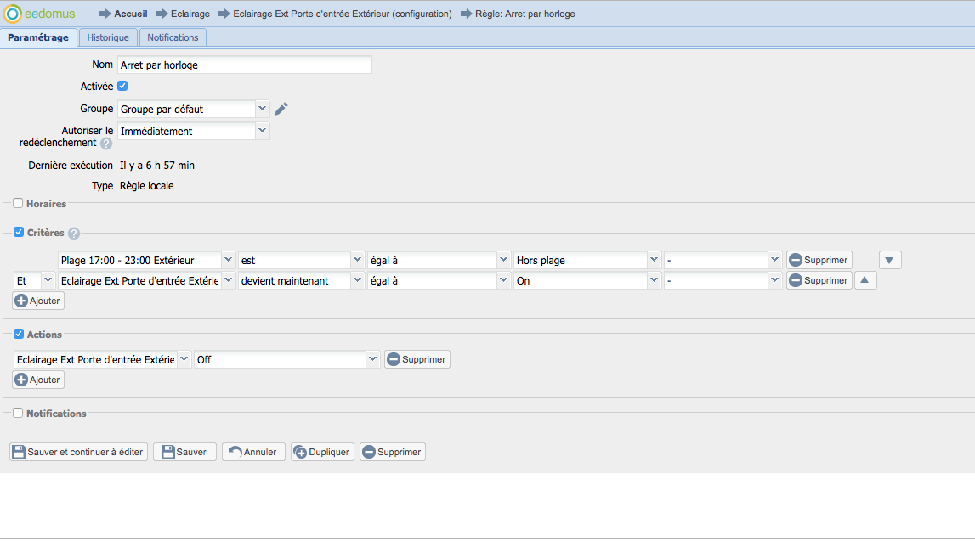
Task: Click the Nom text field
Action: 245,65
